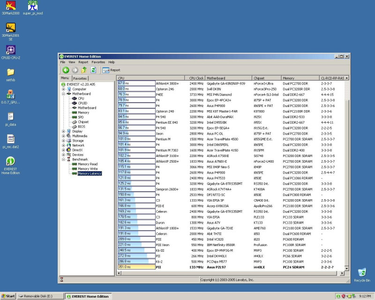This screenshot has height=300, width=375.
Task: Click the Start button
Action: [8, 296]
